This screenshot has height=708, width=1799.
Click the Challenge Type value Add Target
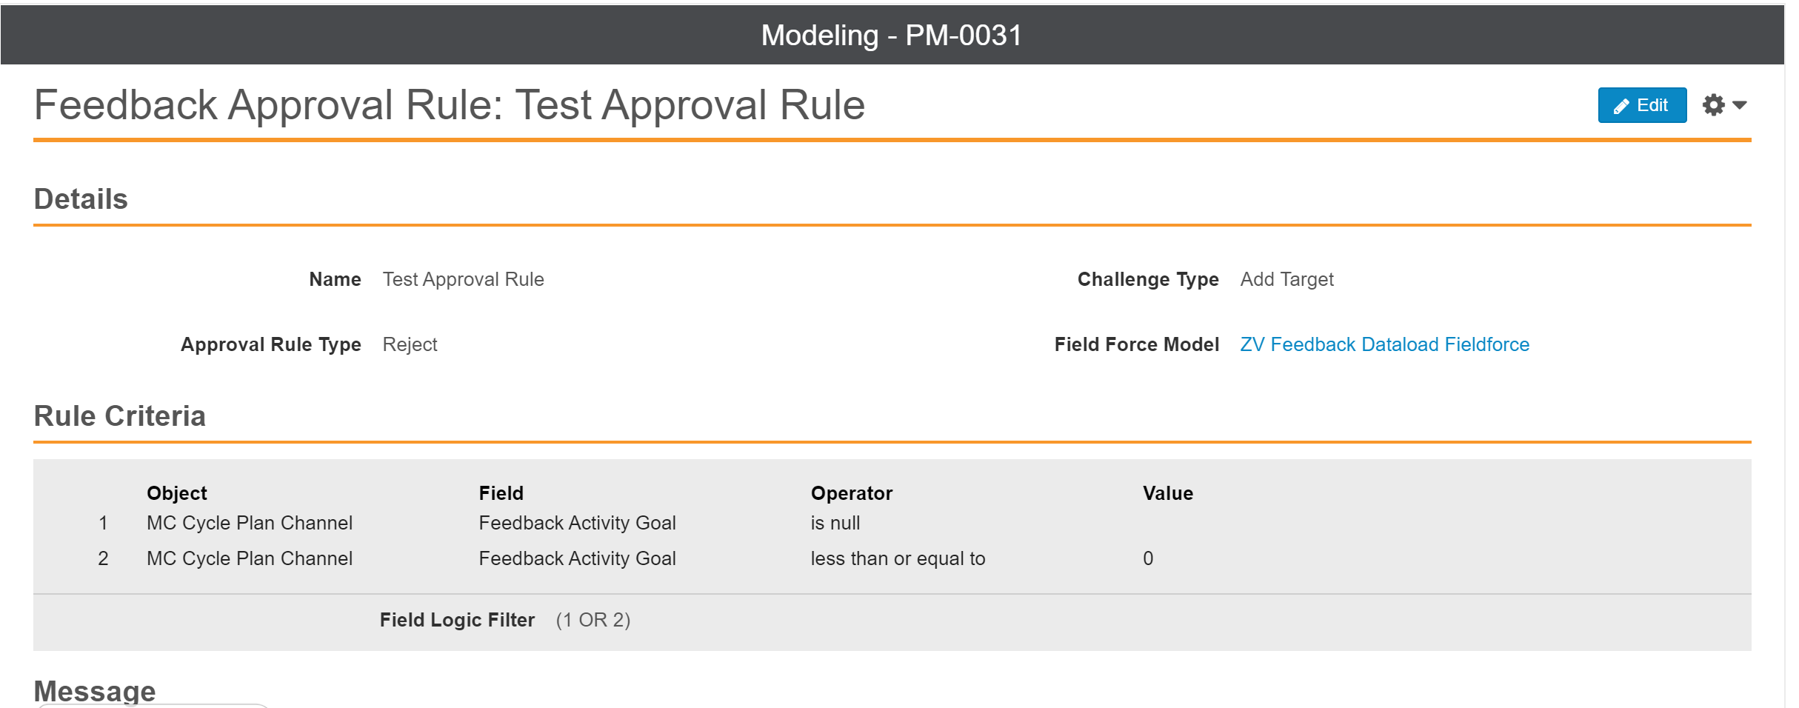click(1286, 279)
